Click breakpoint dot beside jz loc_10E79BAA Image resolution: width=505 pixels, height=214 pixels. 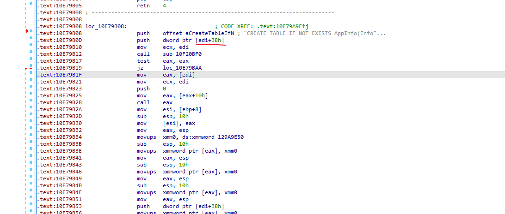point(31,68)
